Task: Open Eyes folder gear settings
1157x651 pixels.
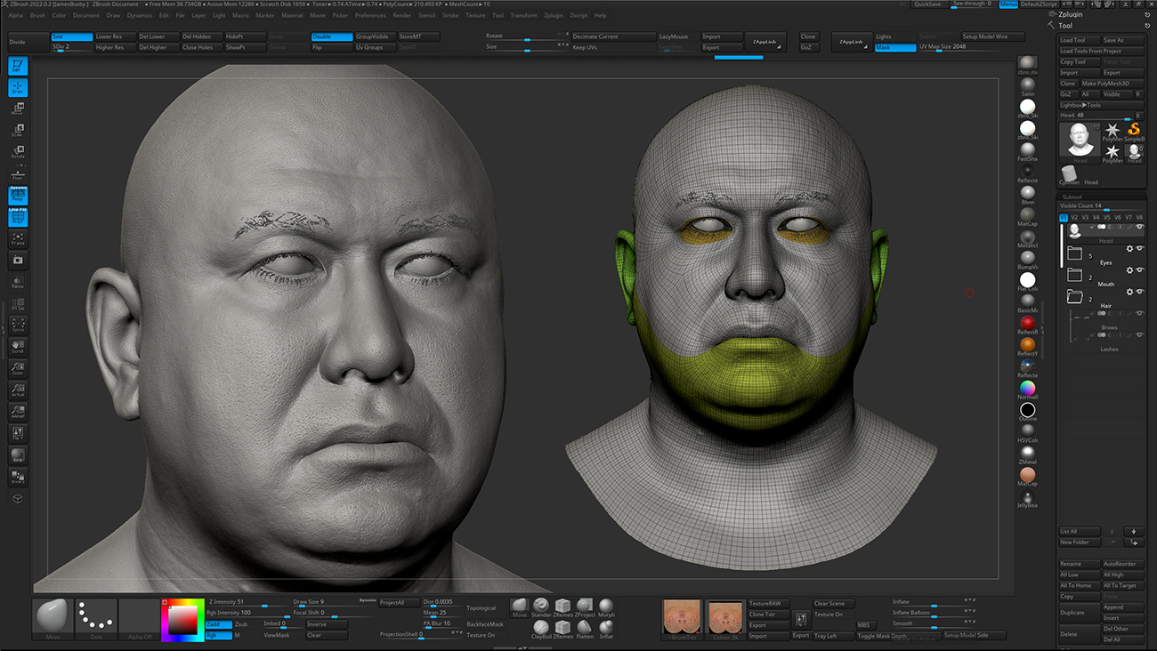Action: point(1130,248)
